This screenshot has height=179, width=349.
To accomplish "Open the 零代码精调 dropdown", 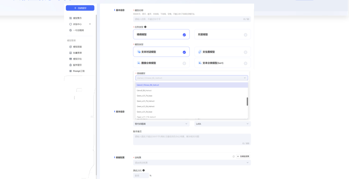I will (x=161, y=124).
